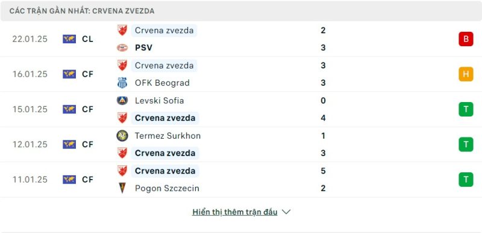Click the Termez Surkhon club crest
This screenshot has width=482, height=233.
(x=122, y=136)
